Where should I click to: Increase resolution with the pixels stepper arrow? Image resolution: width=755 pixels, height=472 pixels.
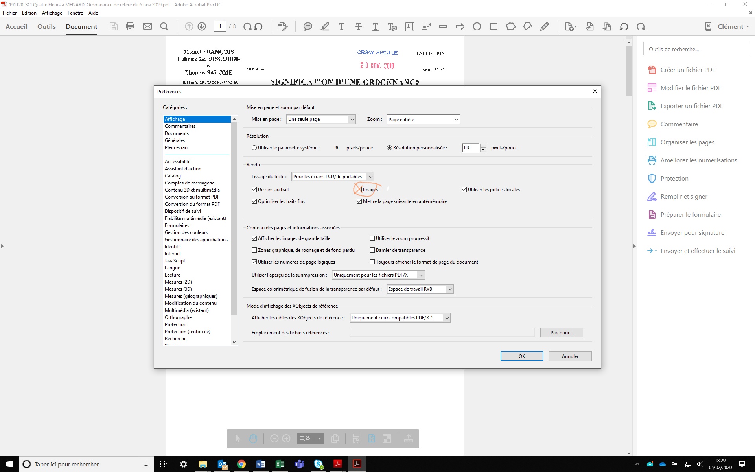coord(483,146)
